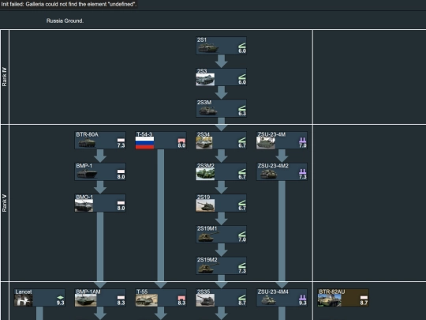426x320 pixels.
Task: Click the 2S3M vehicle thumbnail
Action: pos(207,111)
